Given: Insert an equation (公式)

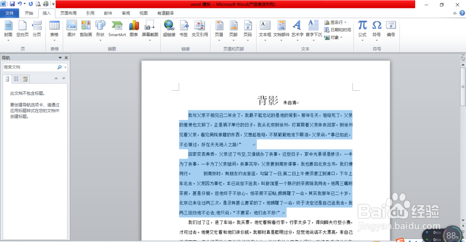Looking at the screenshot, I should (362, 30).
